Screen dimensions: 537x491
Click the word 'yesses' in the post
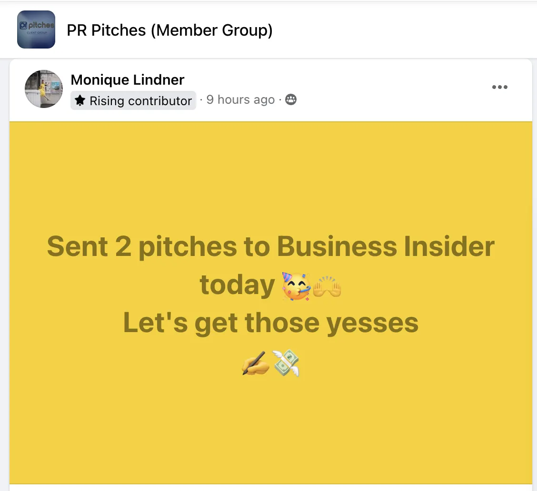372,323
